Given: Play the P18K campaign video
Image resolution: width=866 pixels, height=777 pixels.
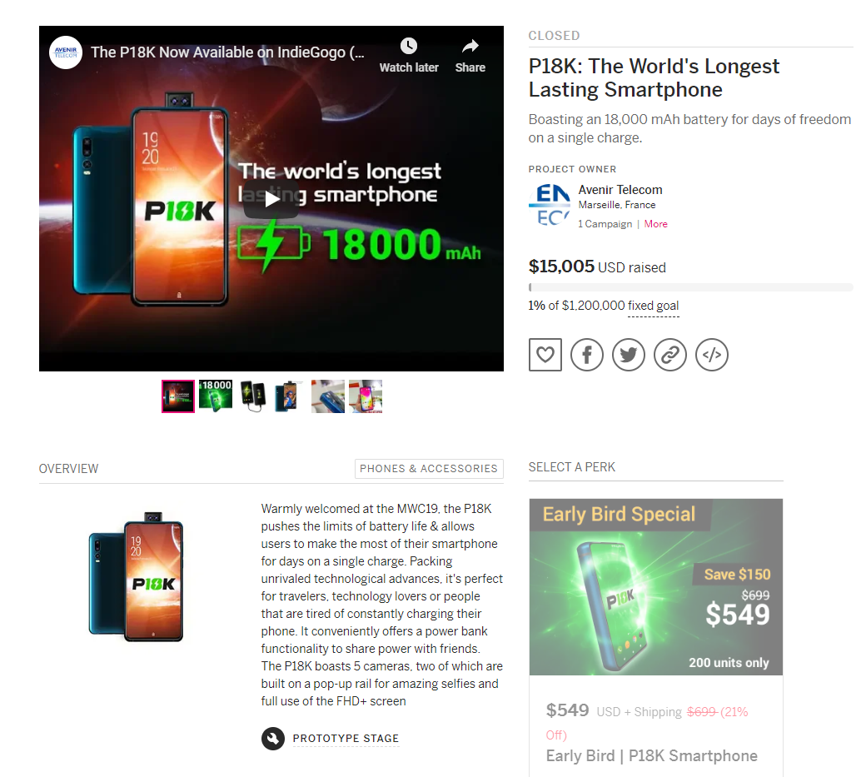Looking at the screenshot, I should (271, 199).
